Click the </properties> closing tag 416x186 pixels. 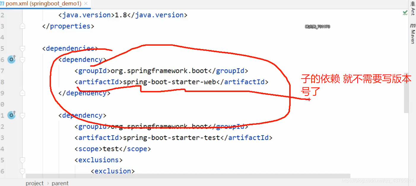click(x=68, y=26)
